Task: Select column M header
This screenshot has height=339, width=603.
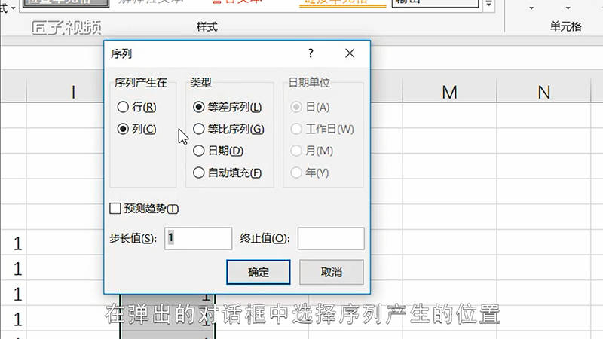Action: [x=450, y=92]
